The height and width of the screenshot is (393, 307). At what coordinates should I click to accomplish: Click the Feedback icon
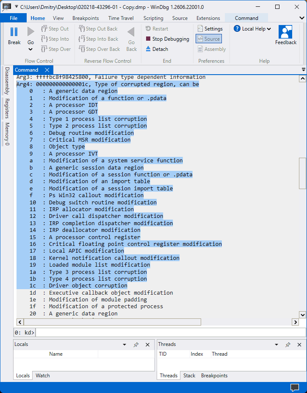285,31
